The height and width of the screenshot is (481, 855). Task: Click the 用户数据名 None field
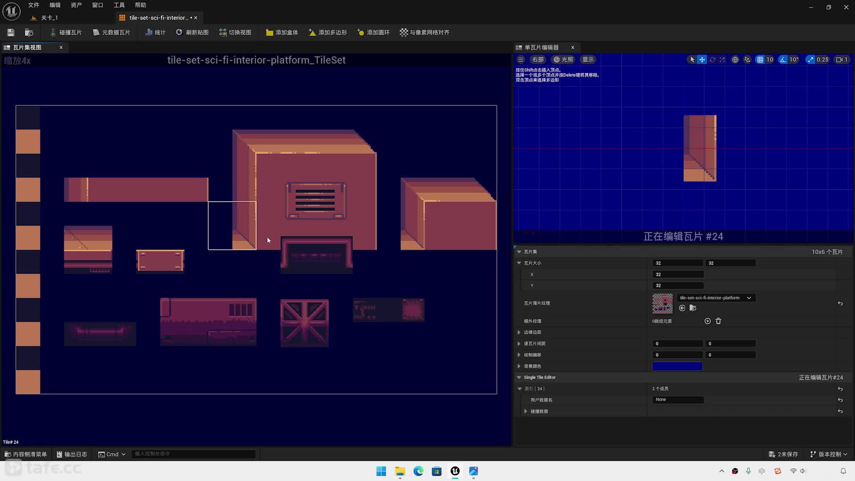678,399
